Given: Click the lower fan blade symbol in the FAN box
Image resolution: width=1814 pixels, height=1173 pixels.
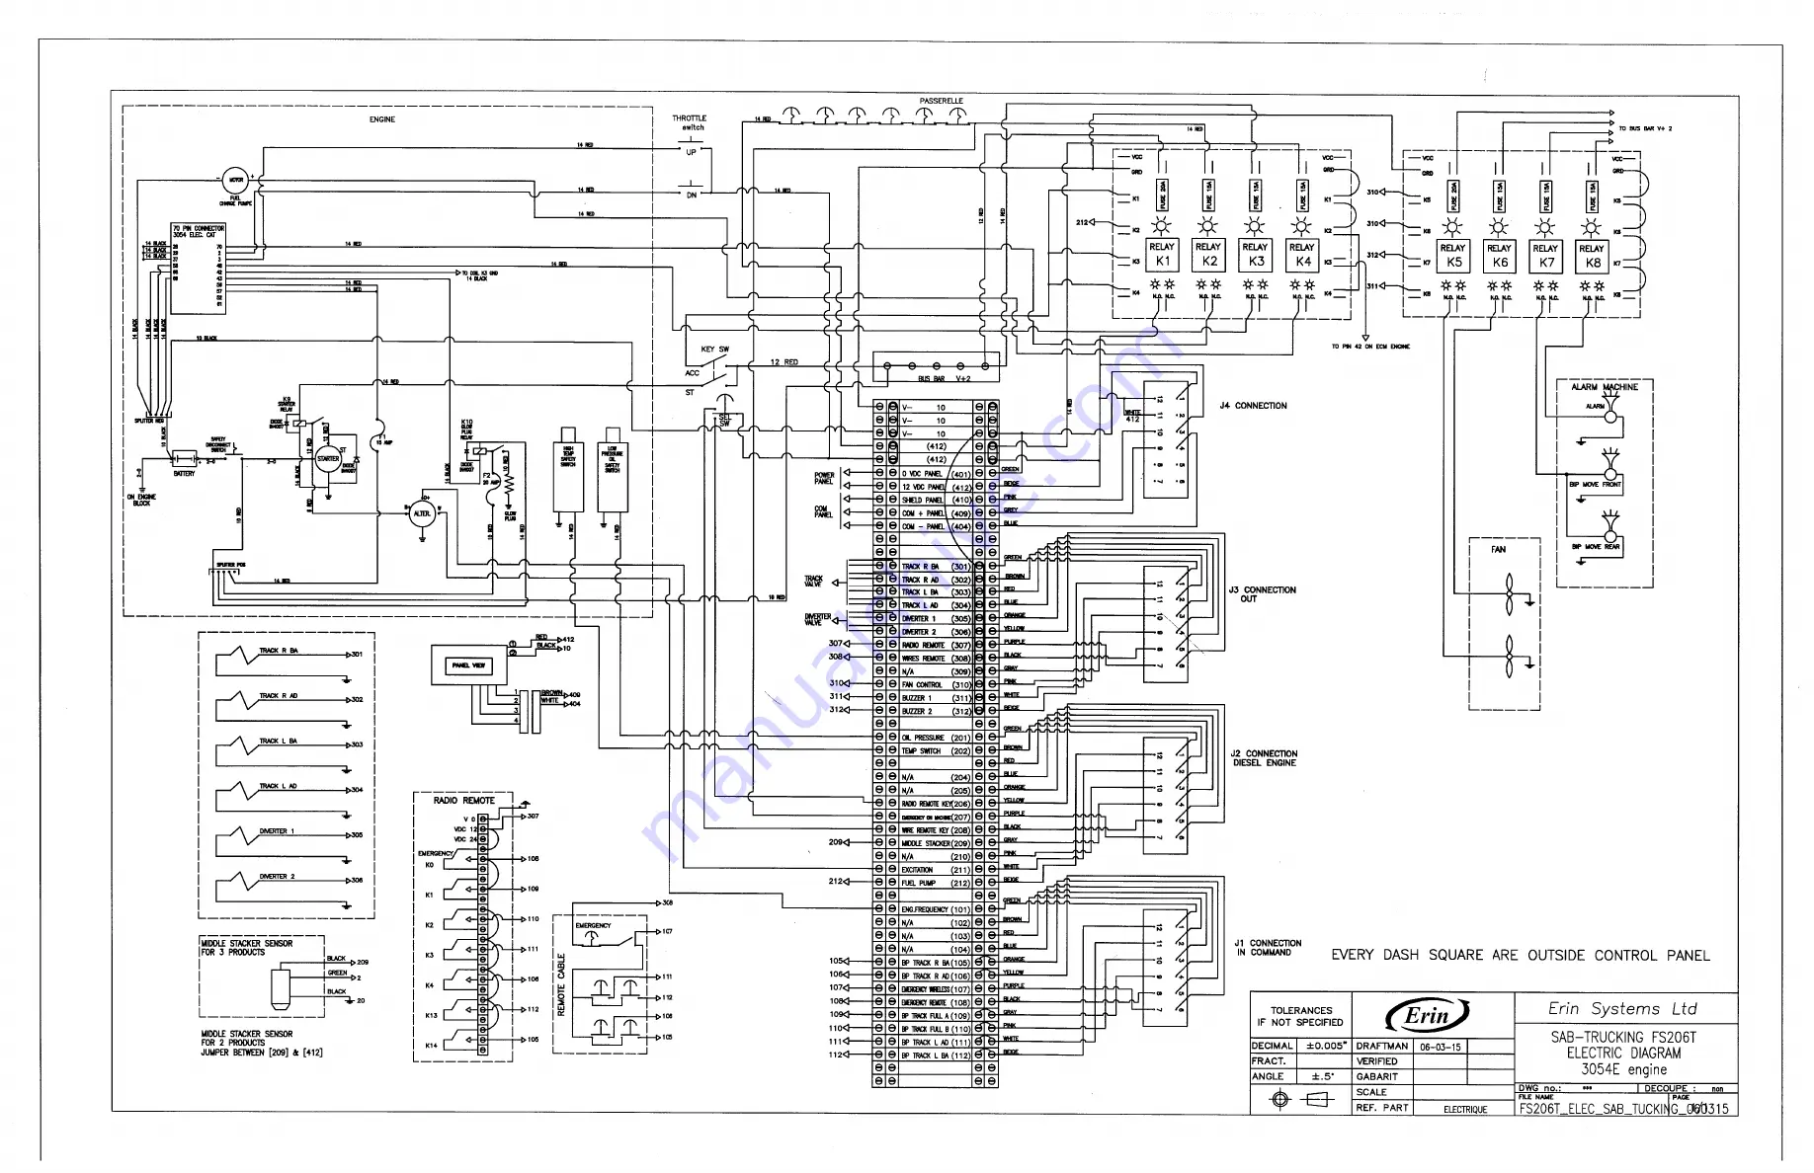Looking at the screenshot, I should (x=1509, y=657).
